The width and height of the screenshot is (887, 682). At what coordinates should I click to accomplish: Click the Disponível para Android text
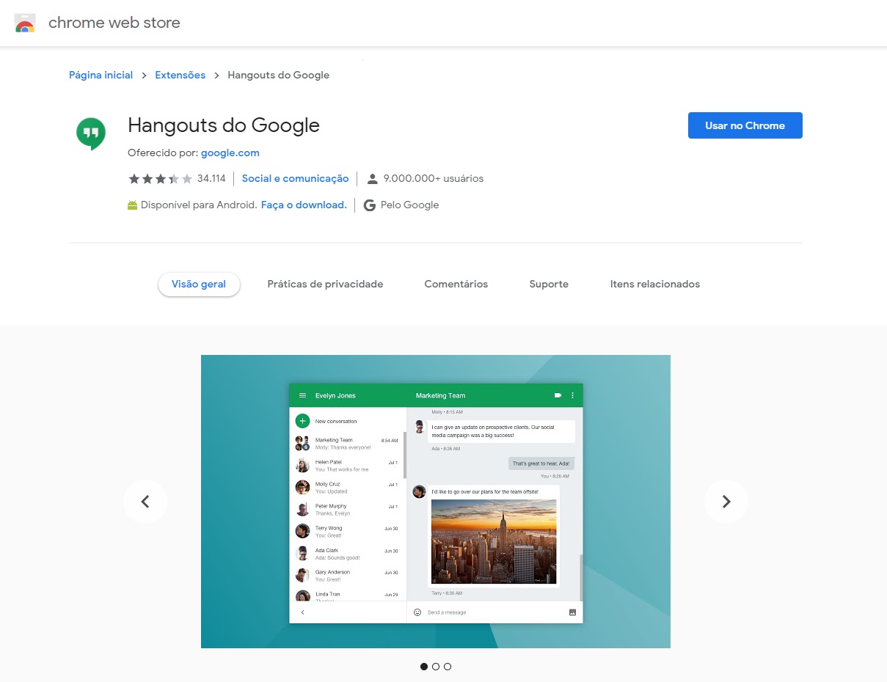tap(199, 205)
